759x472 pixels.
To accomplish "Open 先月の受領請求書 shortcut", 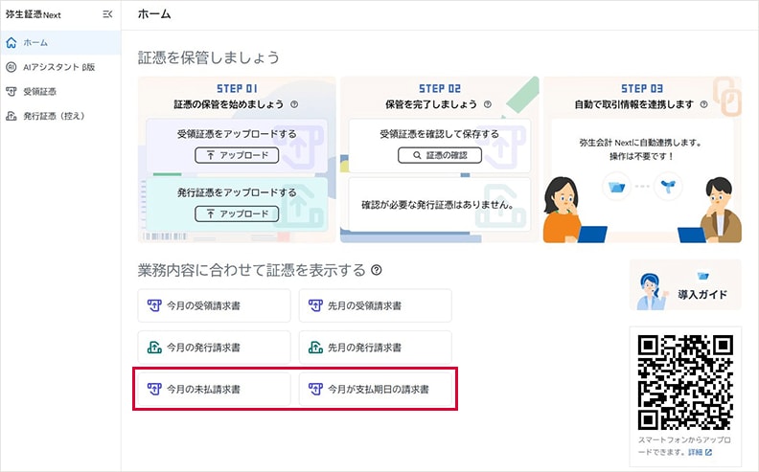I will pos(375,306).
